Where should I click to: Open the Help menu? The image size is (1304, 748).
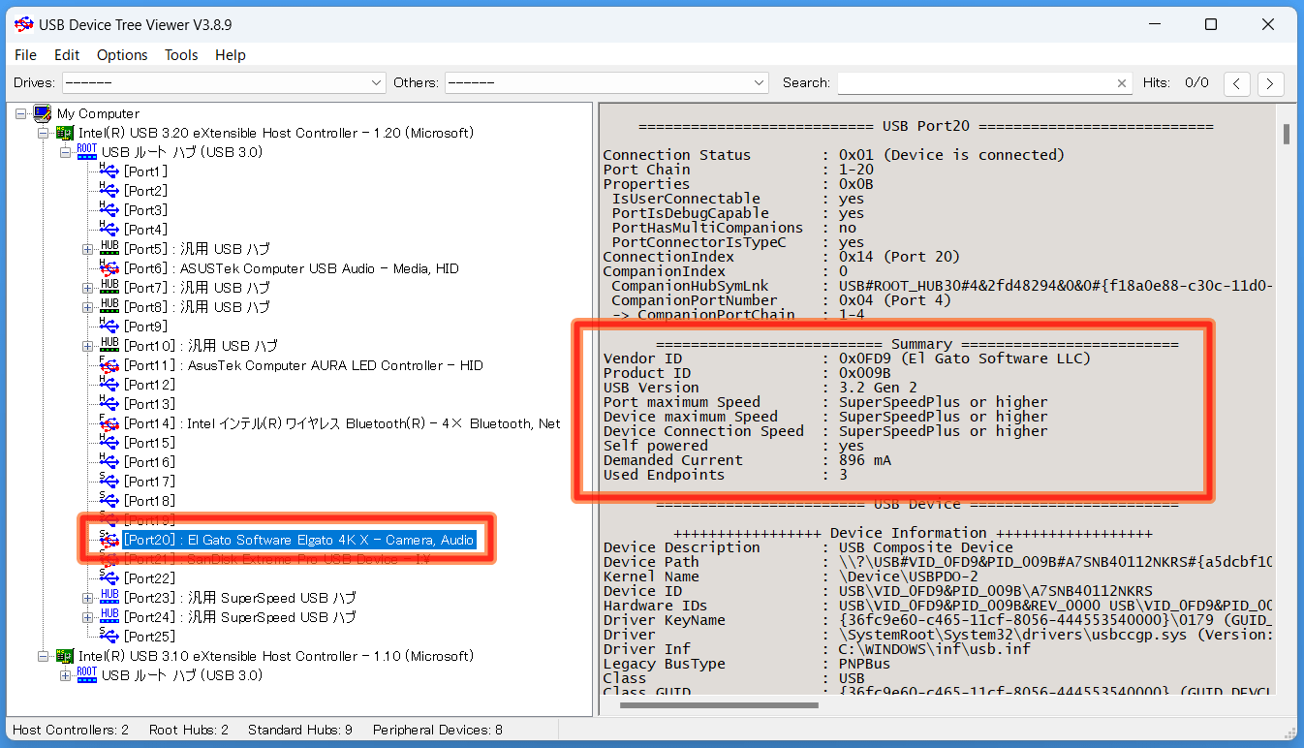pos(231,55)
